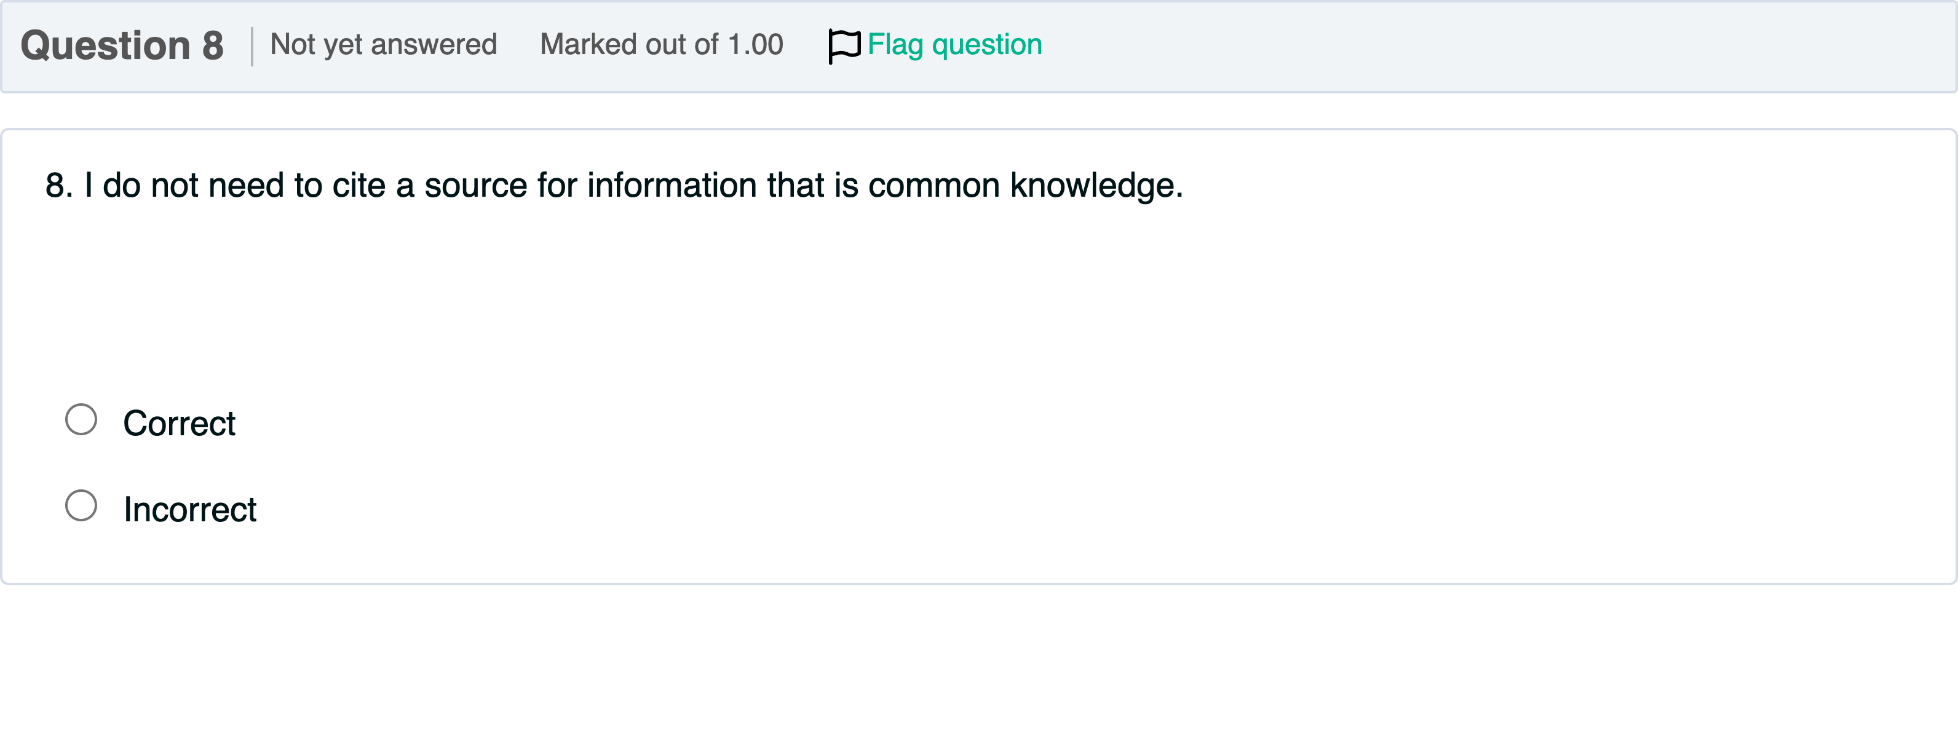Click the flag icon next to Flag question

pyautogui.click(x=843, y=44)
